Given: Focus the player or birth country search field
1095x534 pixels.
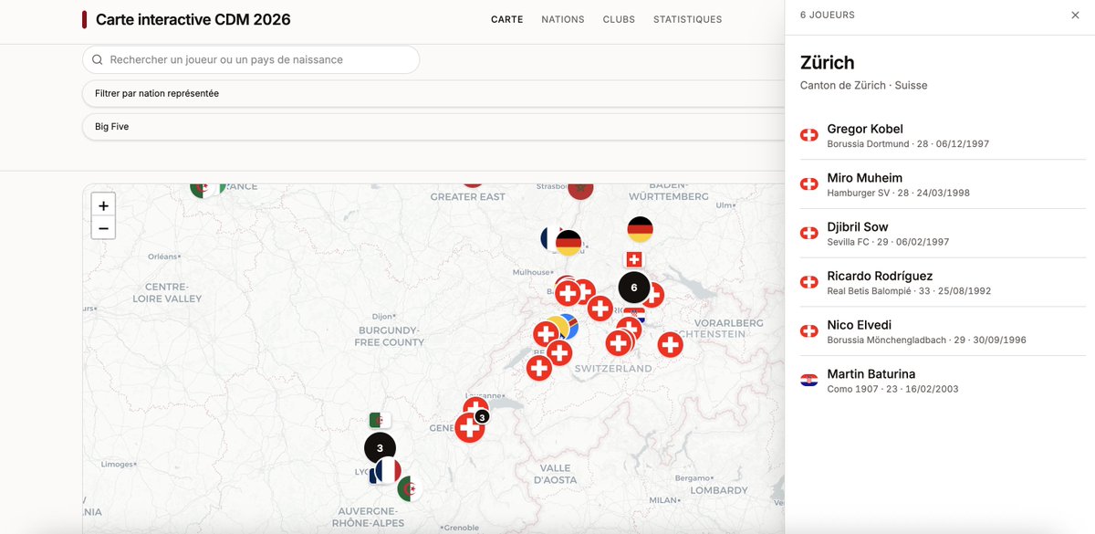Looking at the screenshot, I should tap(251, 59).
